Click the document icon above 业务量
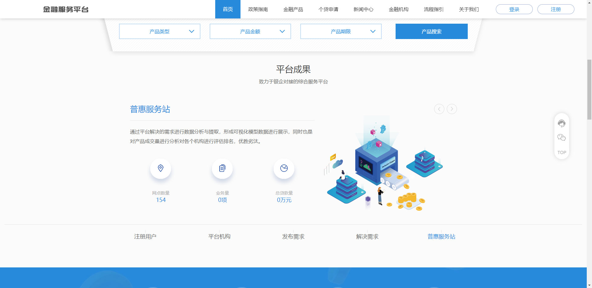This screenshot has width=592, height=288. click(x=222, y=168)
